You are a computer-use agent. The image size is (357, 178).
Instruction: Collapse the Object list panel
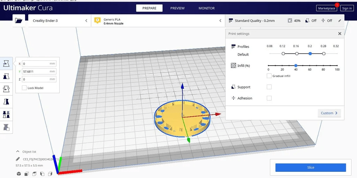18,152
